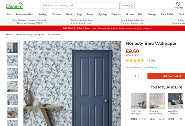
Task: Go to Wallpaper breadcrumb
Action: point(40,35)
